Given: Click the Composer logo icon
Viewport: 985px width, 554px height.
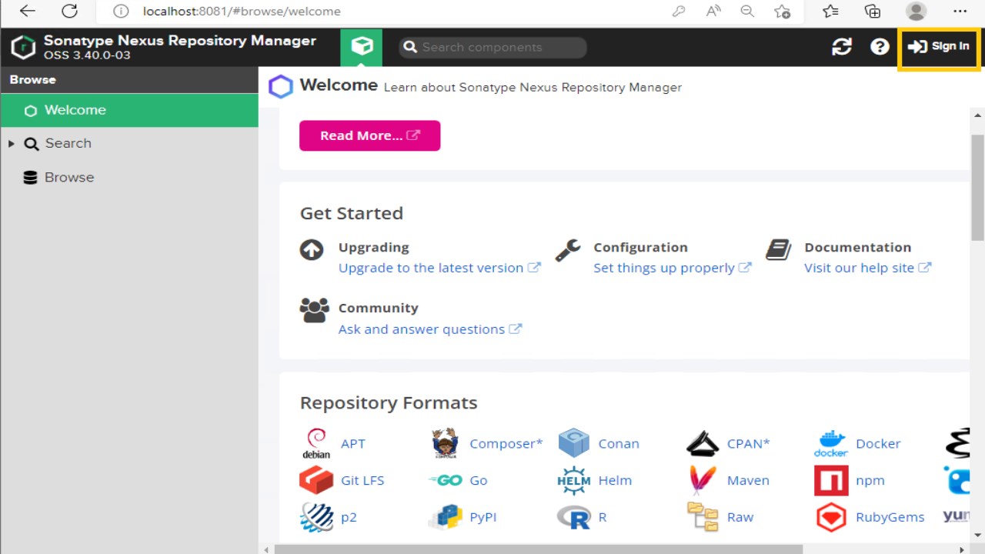Looking at the screenshot, I should tap(445, 444).
